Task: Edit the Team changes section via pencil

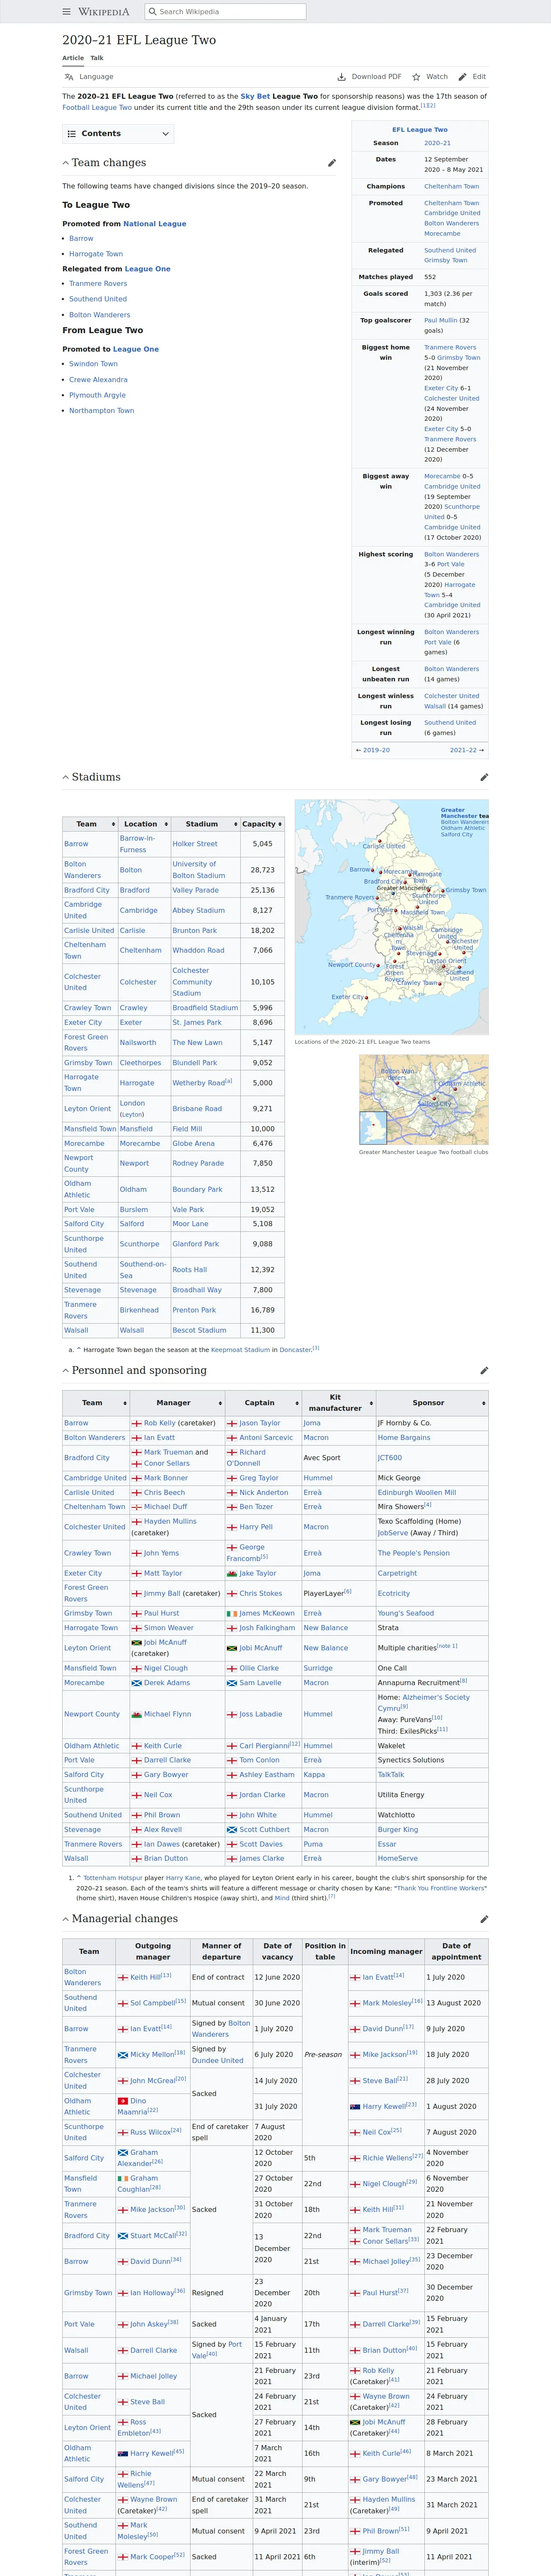Action: (332, 163)
